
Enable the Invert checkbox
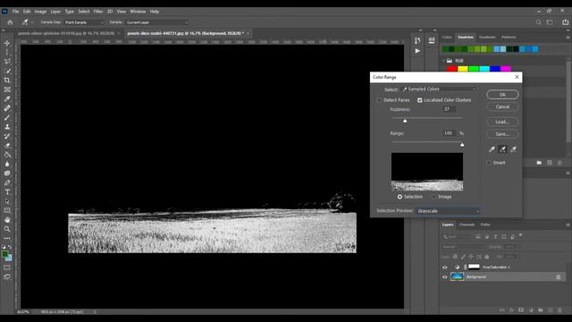point(489,163)
